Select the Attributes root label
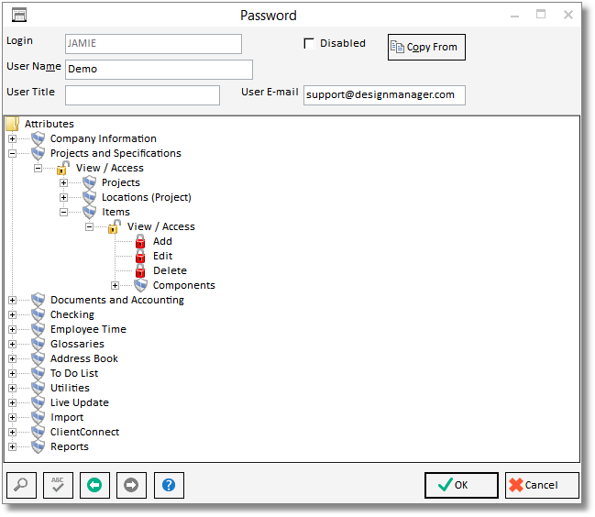Screen dimensions: 595x517 (x=50, y=124)
